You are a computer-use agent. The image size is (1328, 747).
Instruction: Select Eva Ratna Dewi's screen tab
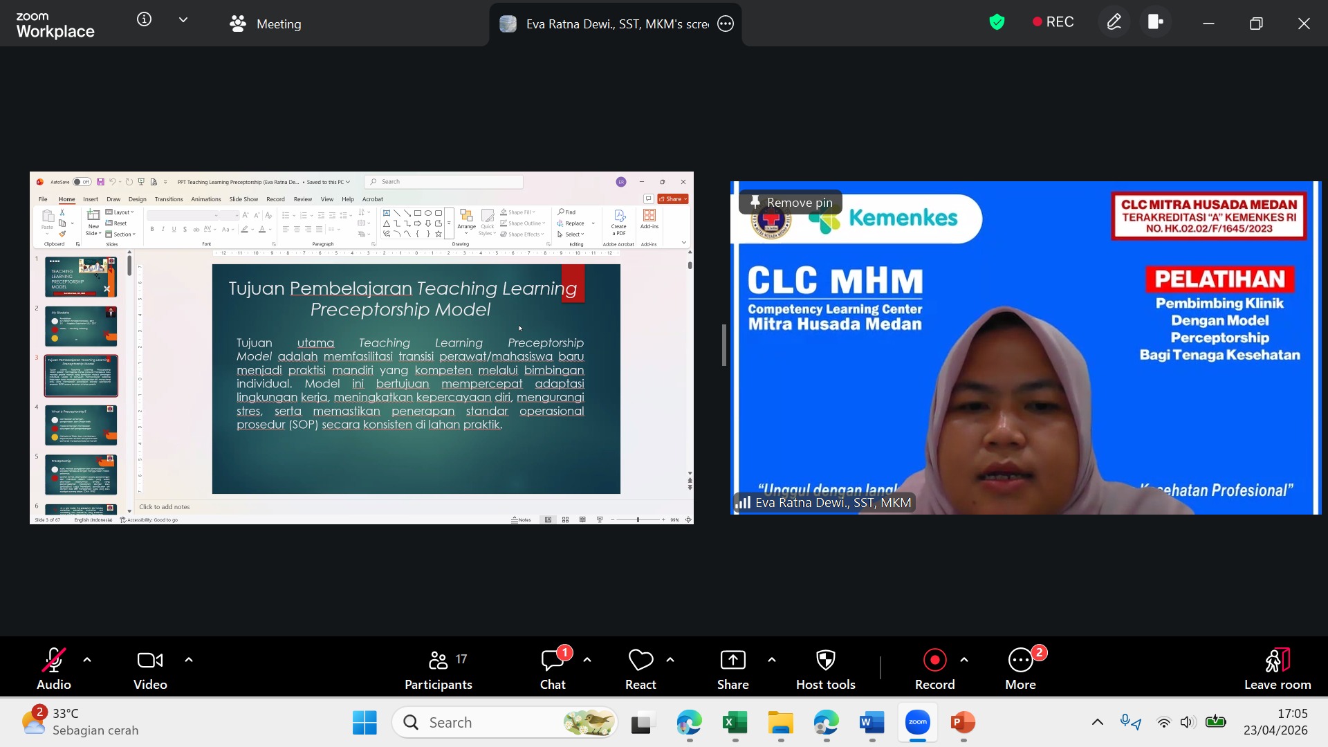607,24
